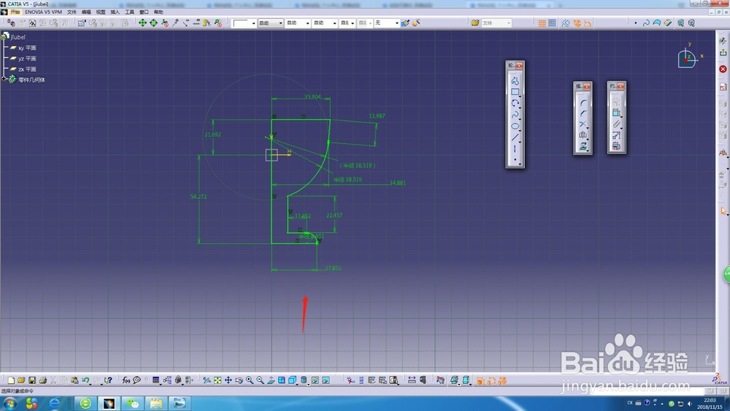The height and width of the screenshot is (411, 730).
Task: Select the Profile tool in floating palette
Action: 515,81
